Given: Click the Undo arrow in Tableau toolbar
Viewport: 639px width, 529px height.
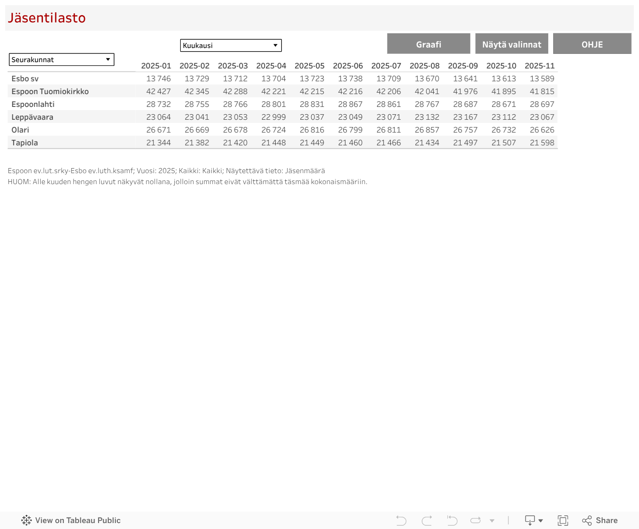Looking at the screenshot, I should (x=401, y=520).
